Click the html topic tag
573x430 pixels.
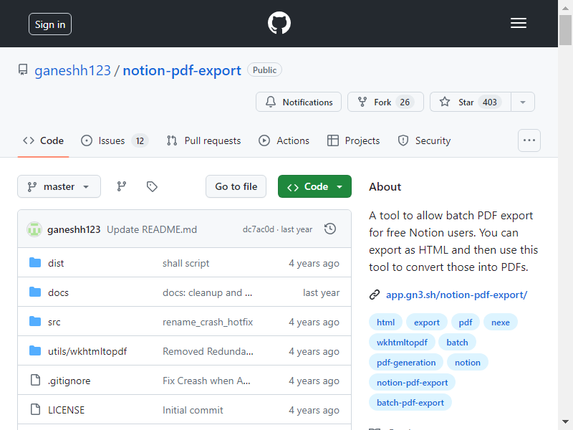click(x=385, y=322)
